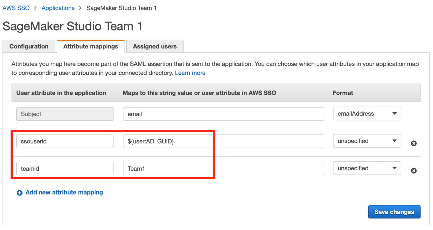Remove the ssouserid attribute mapping row
The height and width of the screenshot is (230, 433).
tap(414, 143)
